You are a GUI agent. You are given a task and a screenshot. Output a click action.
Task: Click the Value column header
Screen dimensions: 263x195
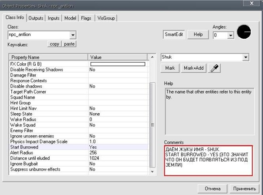pos(118,57)
